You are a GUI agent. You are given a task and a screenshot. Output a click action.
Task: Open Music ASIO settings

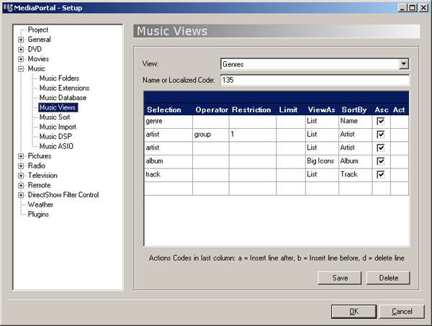(56, 146)
